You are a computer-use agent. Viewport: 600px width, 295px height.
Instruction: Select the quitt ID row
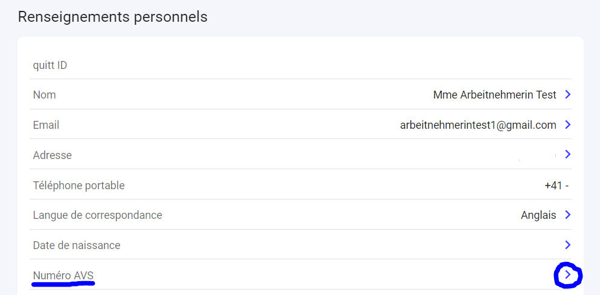coord(50,65)
